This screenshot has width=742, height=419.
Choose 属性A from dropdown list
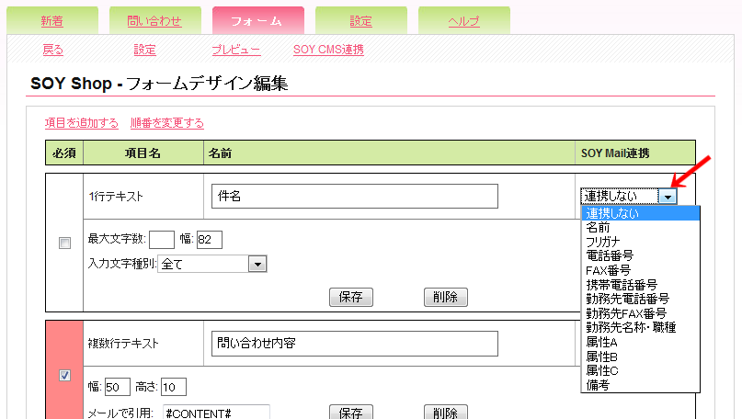click(640, 342)
